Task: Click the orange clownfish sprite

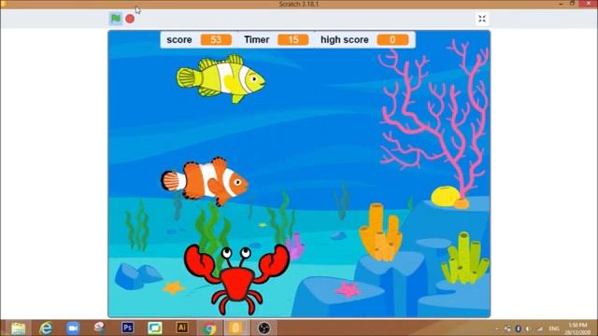Action: [205, 182]
